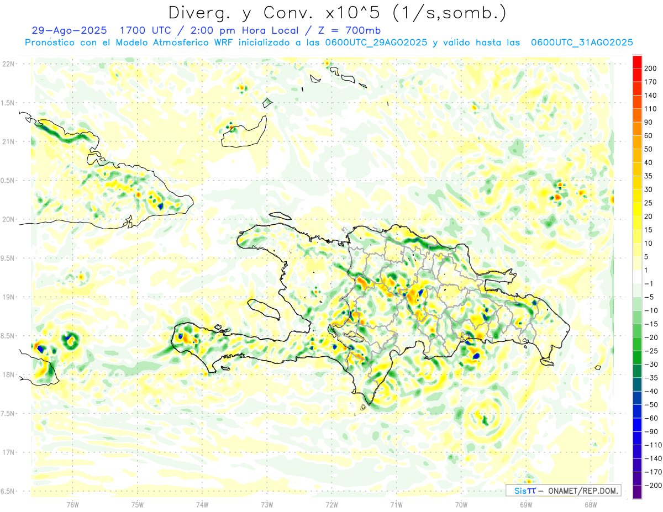Click the "17N" latitude axis label
Screen dimensions: 663x512
[8, 453]
